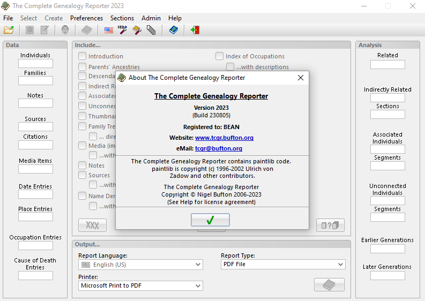Click the Related analysis field

point(387,65)
